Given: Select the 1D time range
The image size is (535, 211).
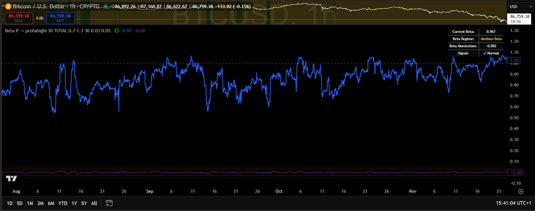Looking at the screenshot, I should (x=10, y=203).
